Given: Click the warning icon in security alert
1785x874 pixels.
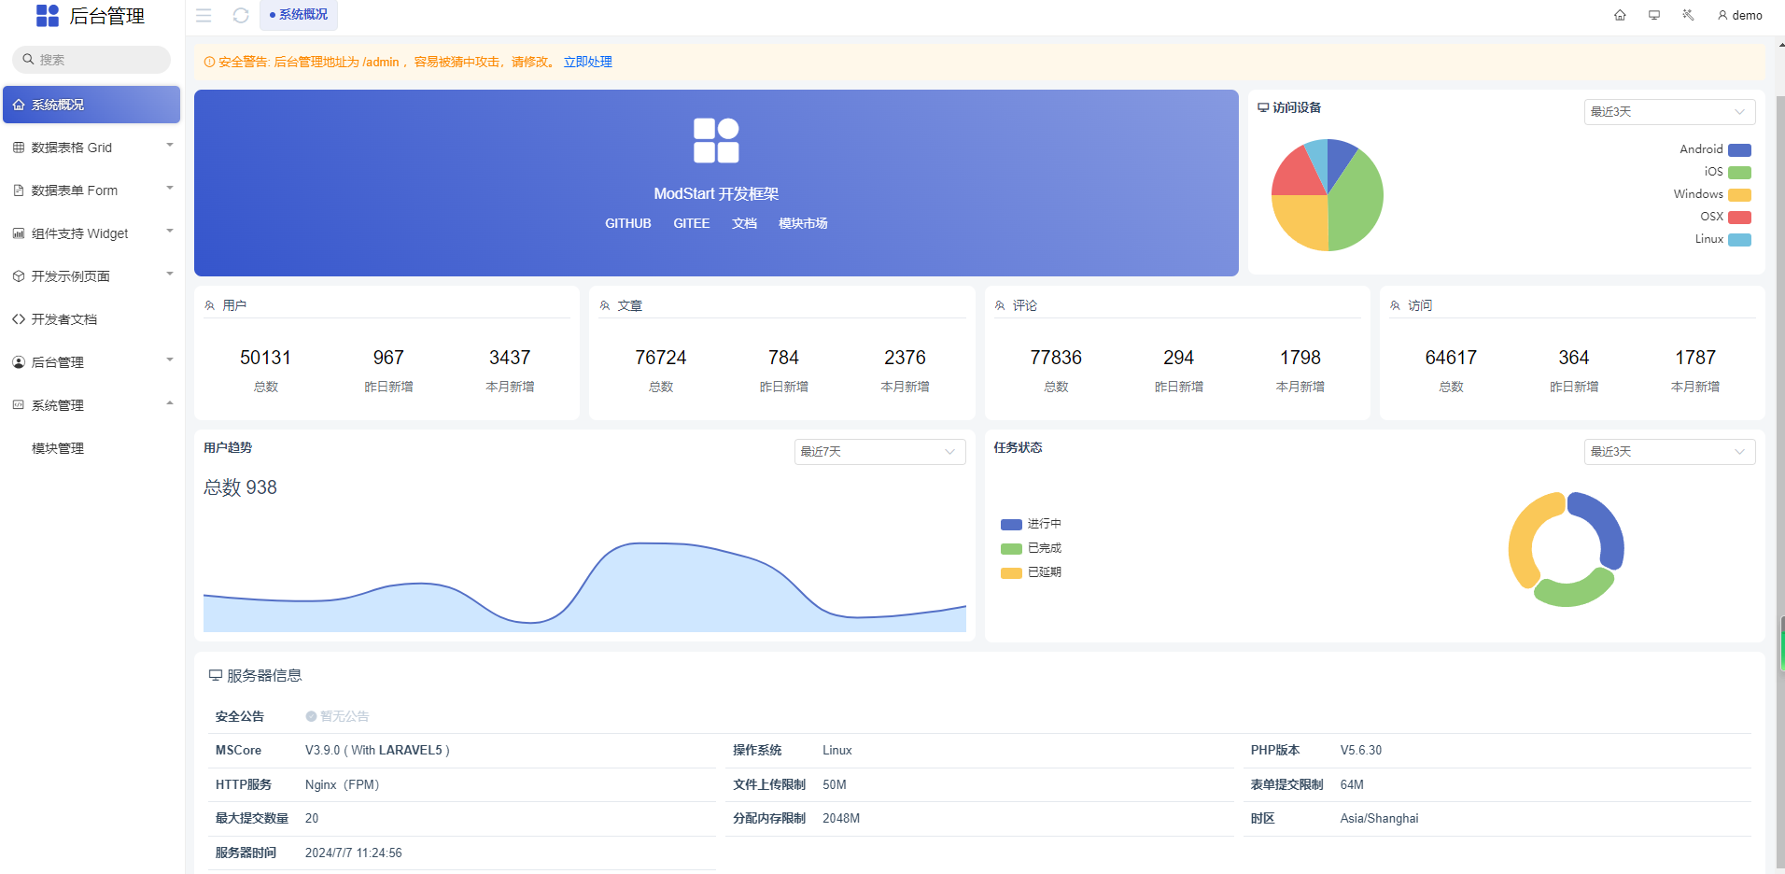Looking at the screenshot, I should click(209, 62).
